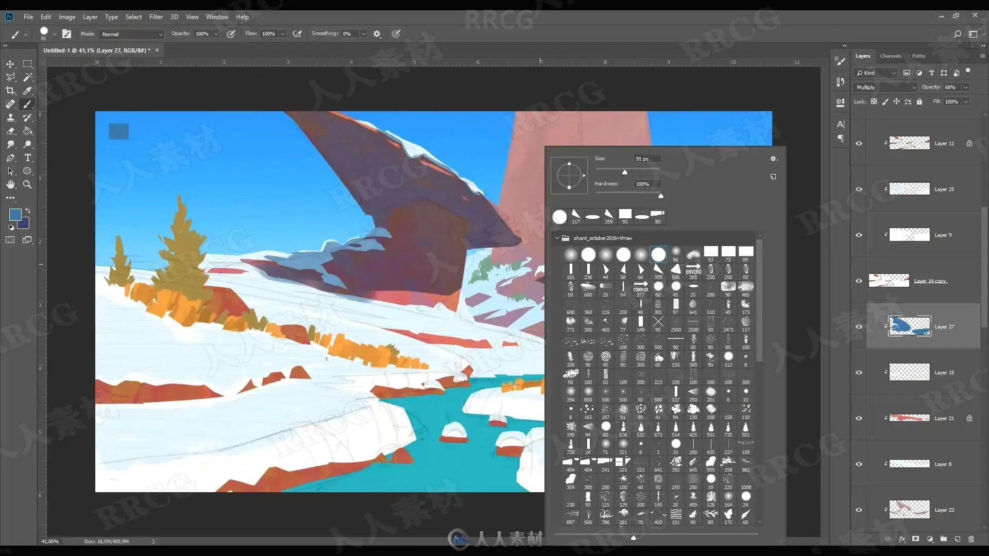This screenshot has height=556, width=989.
Task: Click the Search icon in options bar
Action: coord(957,34)
